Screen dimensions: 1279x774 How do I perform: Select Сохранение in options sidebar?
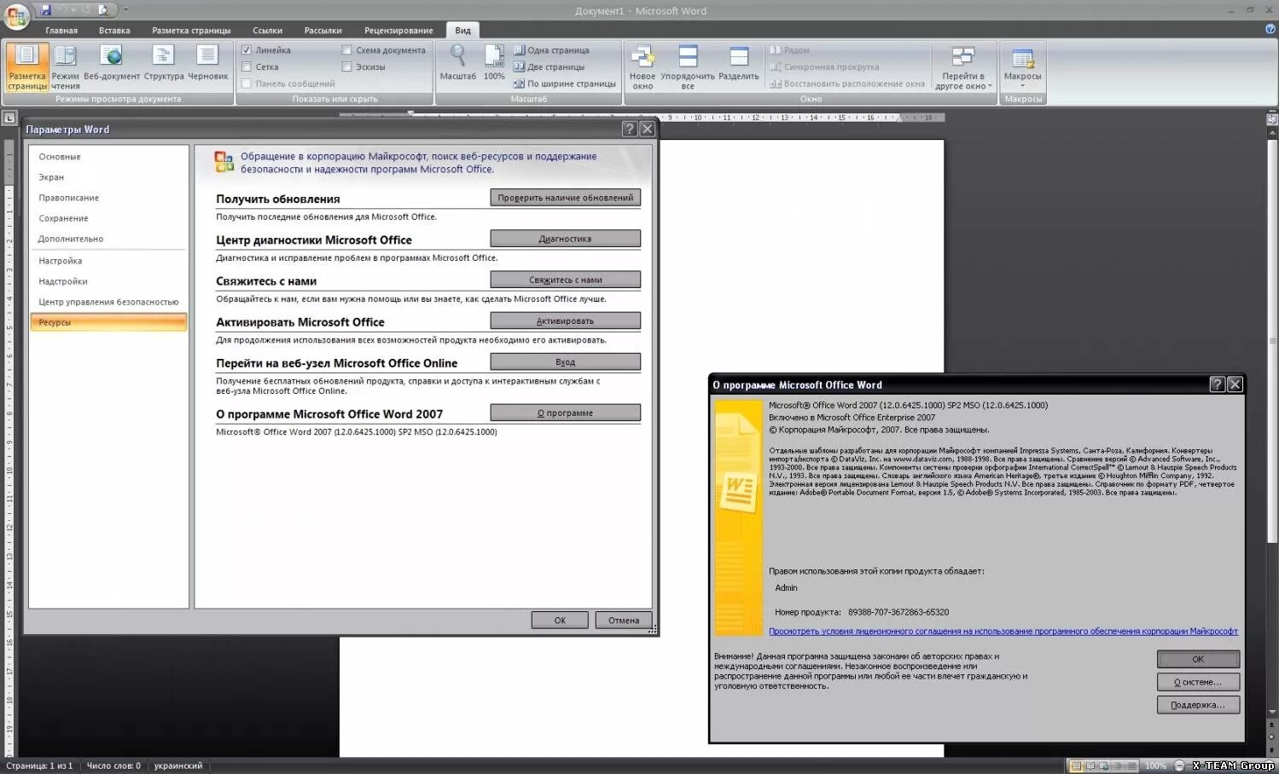(108, 218)
